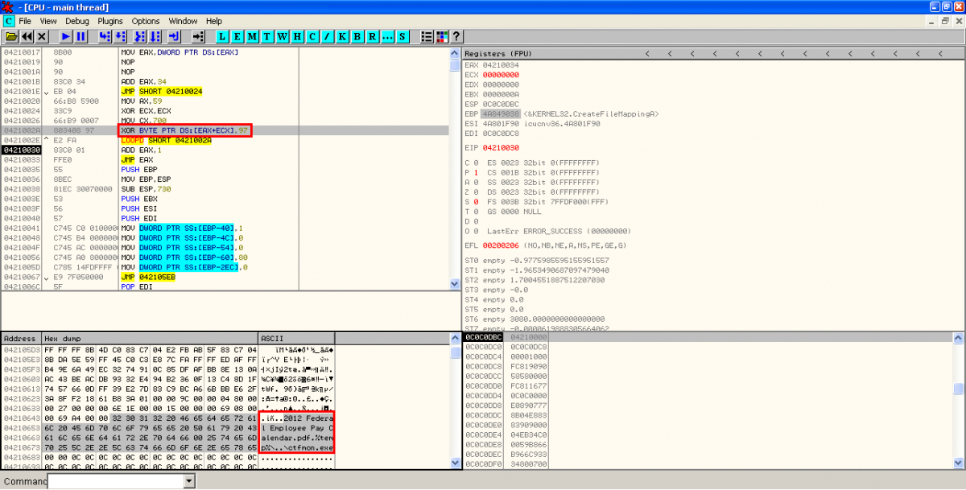This screenshot has height=490, width=966.
Task: Click the Help question mark icon
Action: click(456, 37)
